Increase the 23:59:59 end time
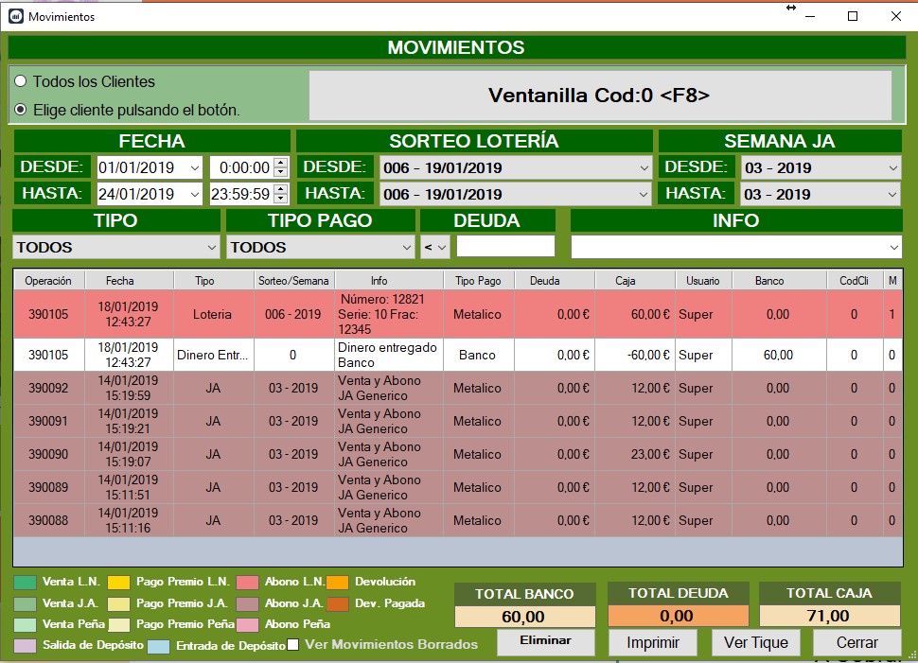 point(282,189)
